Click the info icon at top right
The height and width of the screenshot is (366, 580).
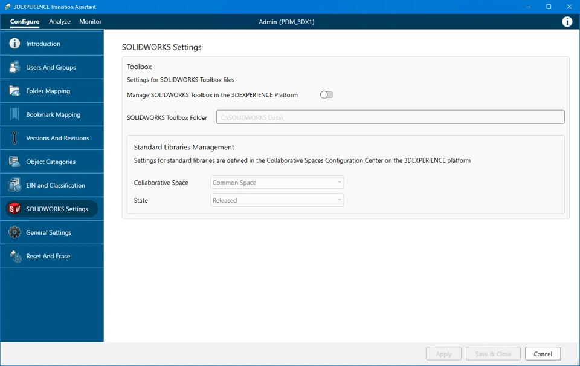coord(567,22)
